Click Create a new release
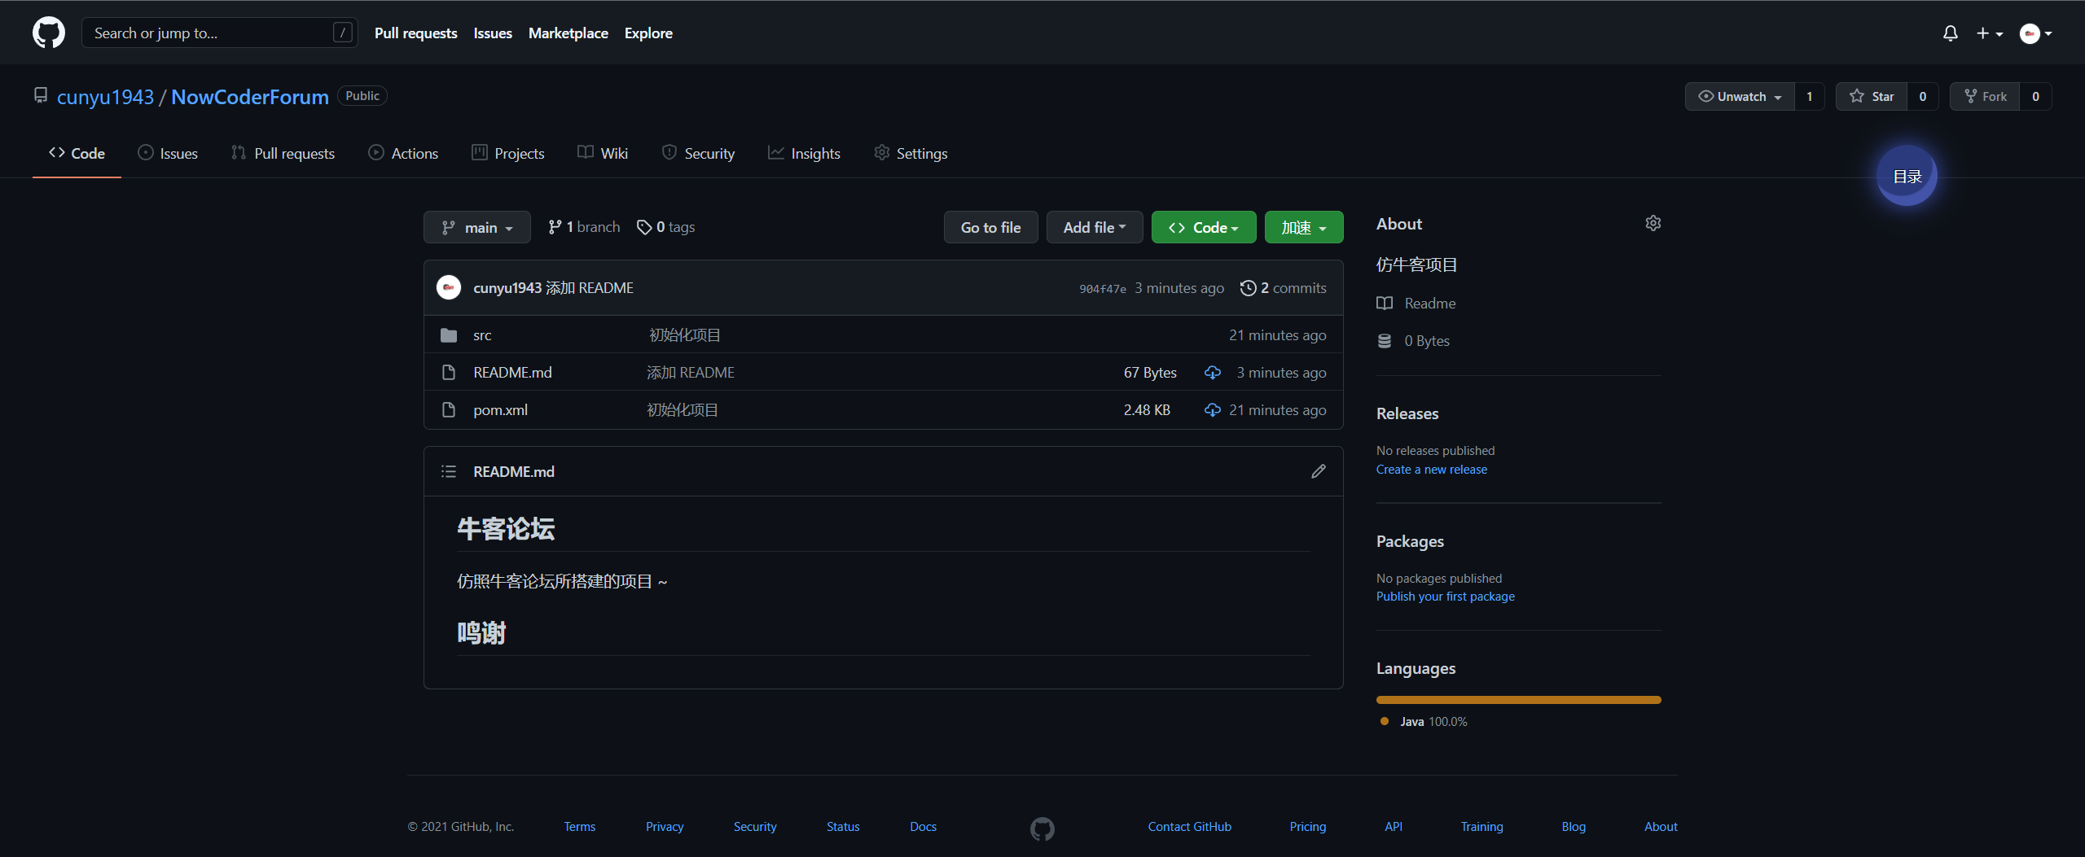Image resolution: width=2085 pixels, height=857 pixels. 1432,470
